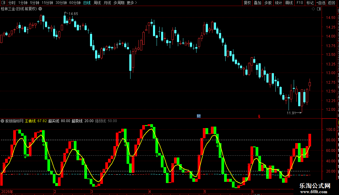Click the 标记 mark button
The width and height of the screenshot is (339, 195).
(x=310, y=3)
